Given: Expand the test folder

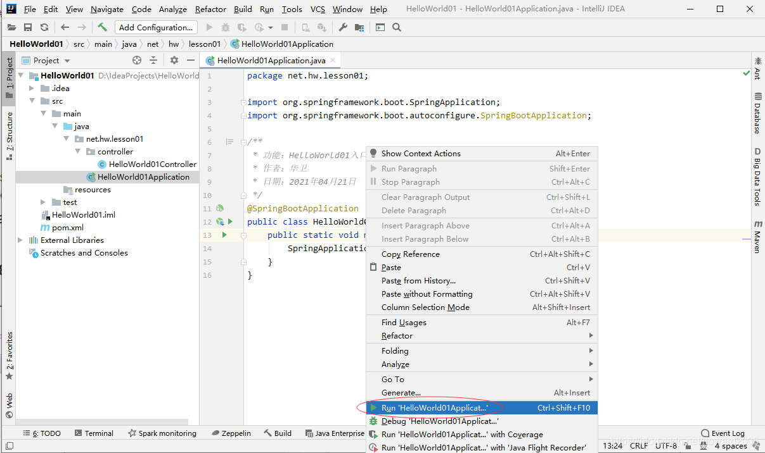Looking at the screenshot, I should click(x=44, y=202).
